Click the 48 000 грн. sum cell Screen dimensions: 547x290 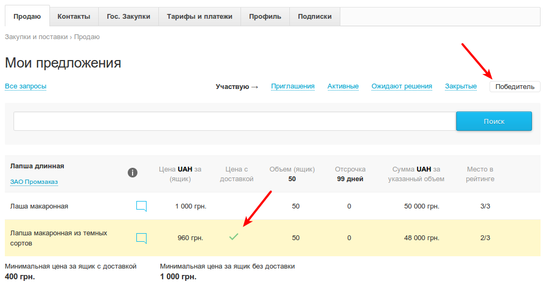pos(422,238)
